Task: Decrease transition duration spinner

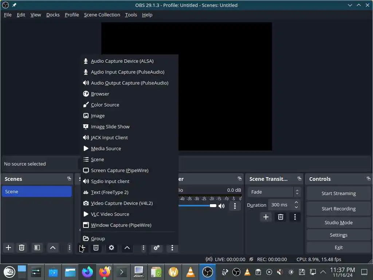Action: pos(296,207)
